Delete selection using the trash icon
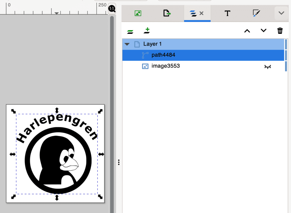 pyautogui.click(x=280, y=30)
